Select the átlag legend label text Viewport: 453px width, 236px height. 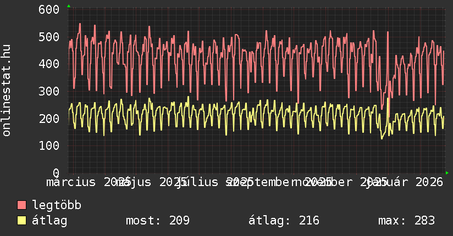(49, 221)
